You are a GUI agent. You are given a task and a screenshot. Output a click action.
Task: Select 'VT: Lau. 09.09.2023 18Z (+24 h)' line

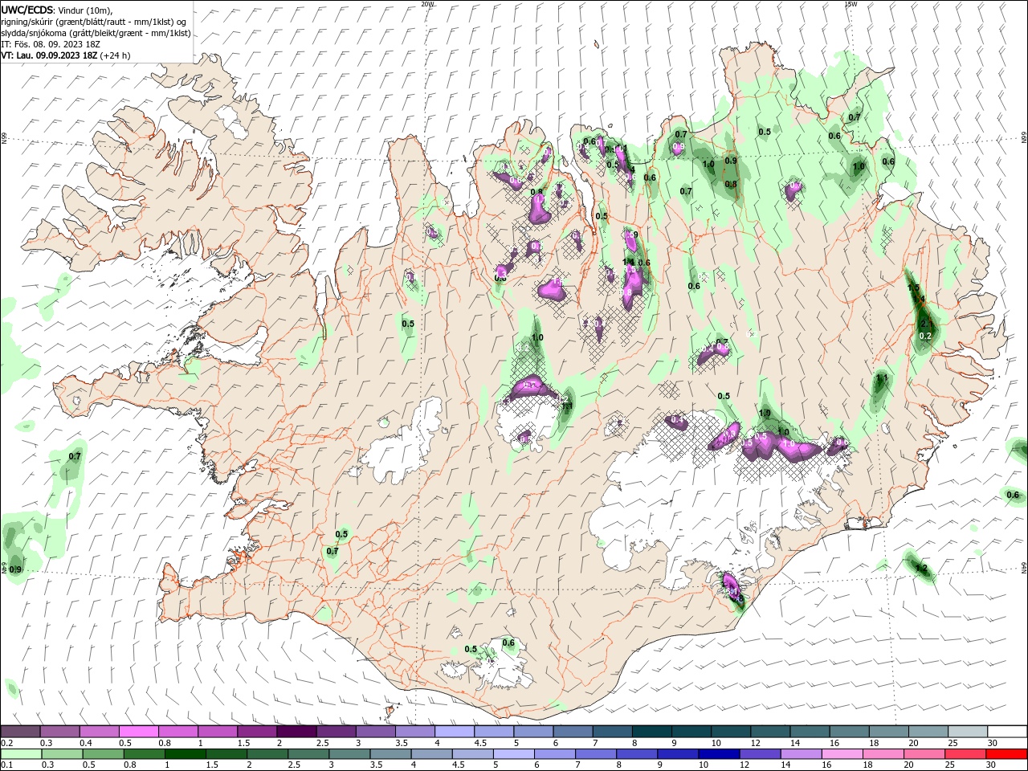tap(66, 55)
